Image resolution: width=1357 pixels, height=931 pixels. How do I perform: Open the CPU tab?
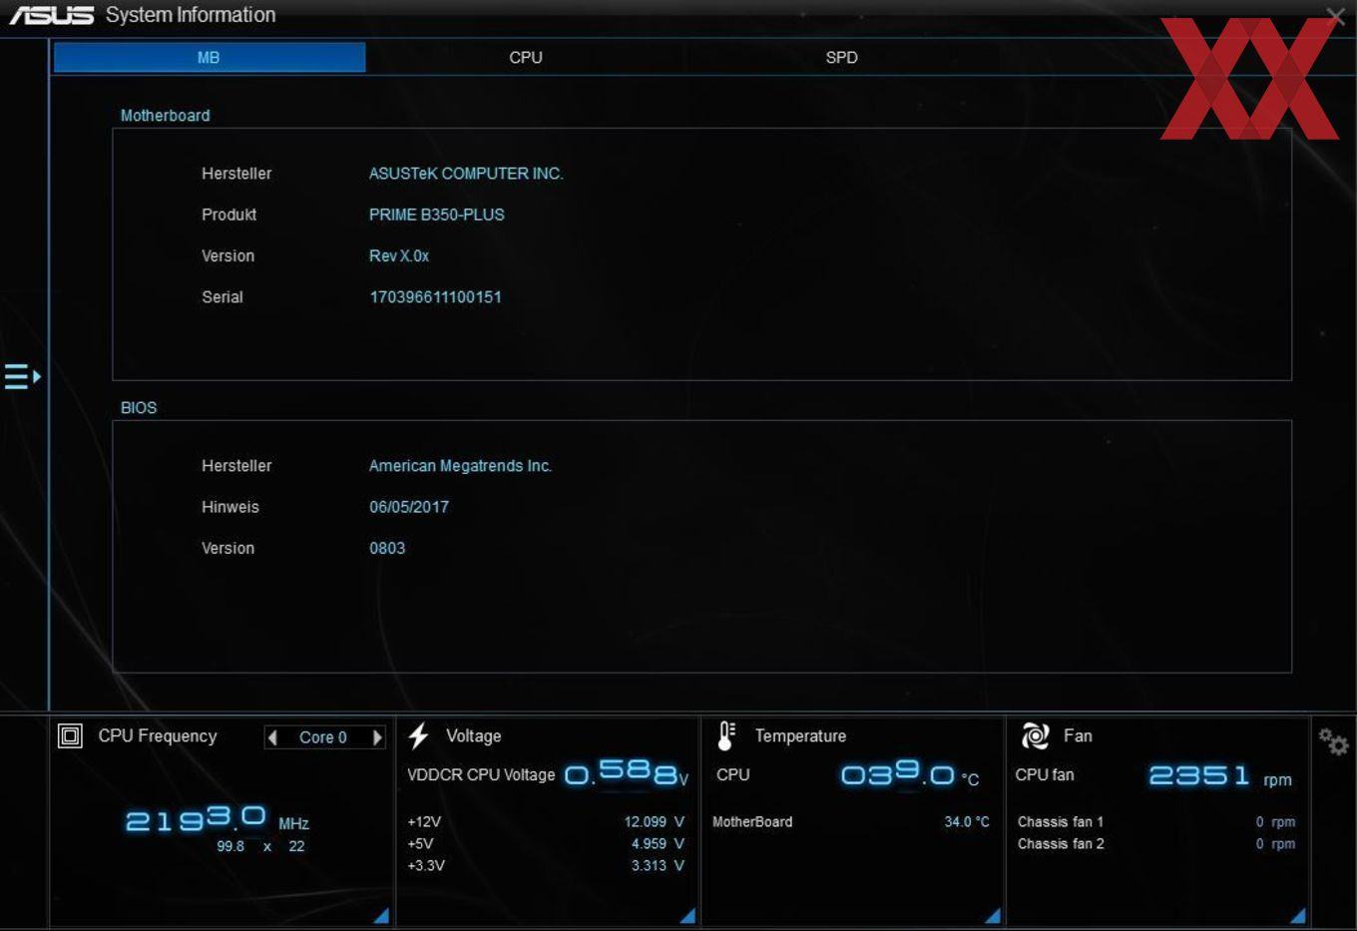click(526, 57)
